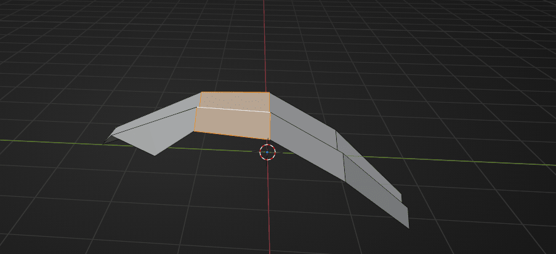
Task: Select the far right tip's lower face
Action: tap(376, 192)
